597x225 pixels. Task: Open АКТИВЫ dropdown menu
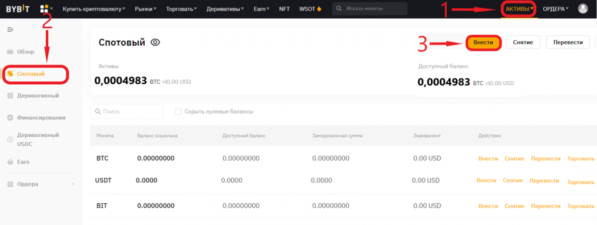click(x=519, y=9)
